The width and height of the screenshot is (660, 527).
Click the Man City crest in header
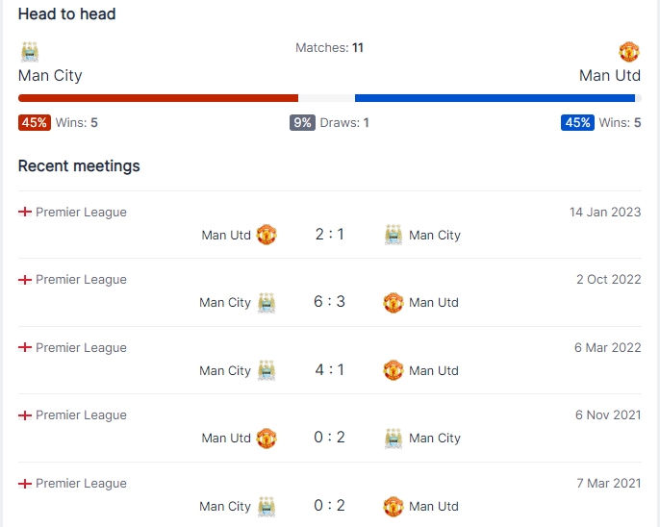tap(30, 52)
